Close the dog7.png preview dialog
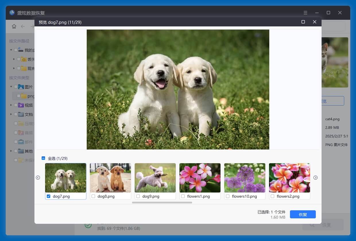 coord(315,22)
